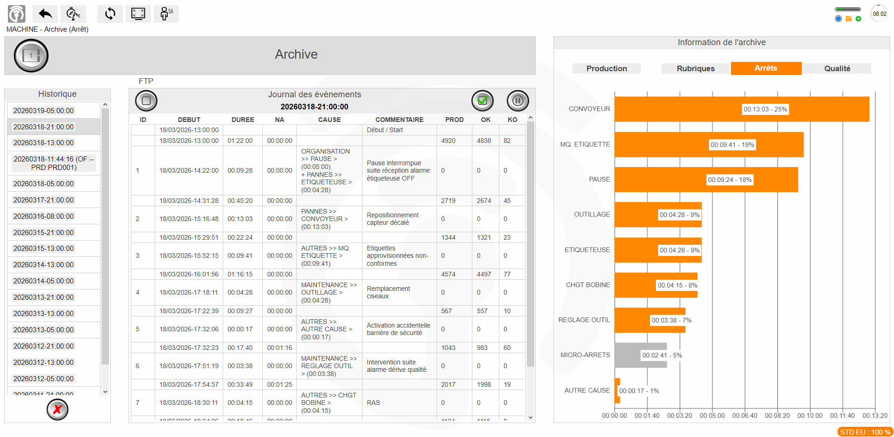Select archive 20260318-11:44:16 with PRD:PRD001
Viewport: 894px width, 437px height.
click(54, 163)
